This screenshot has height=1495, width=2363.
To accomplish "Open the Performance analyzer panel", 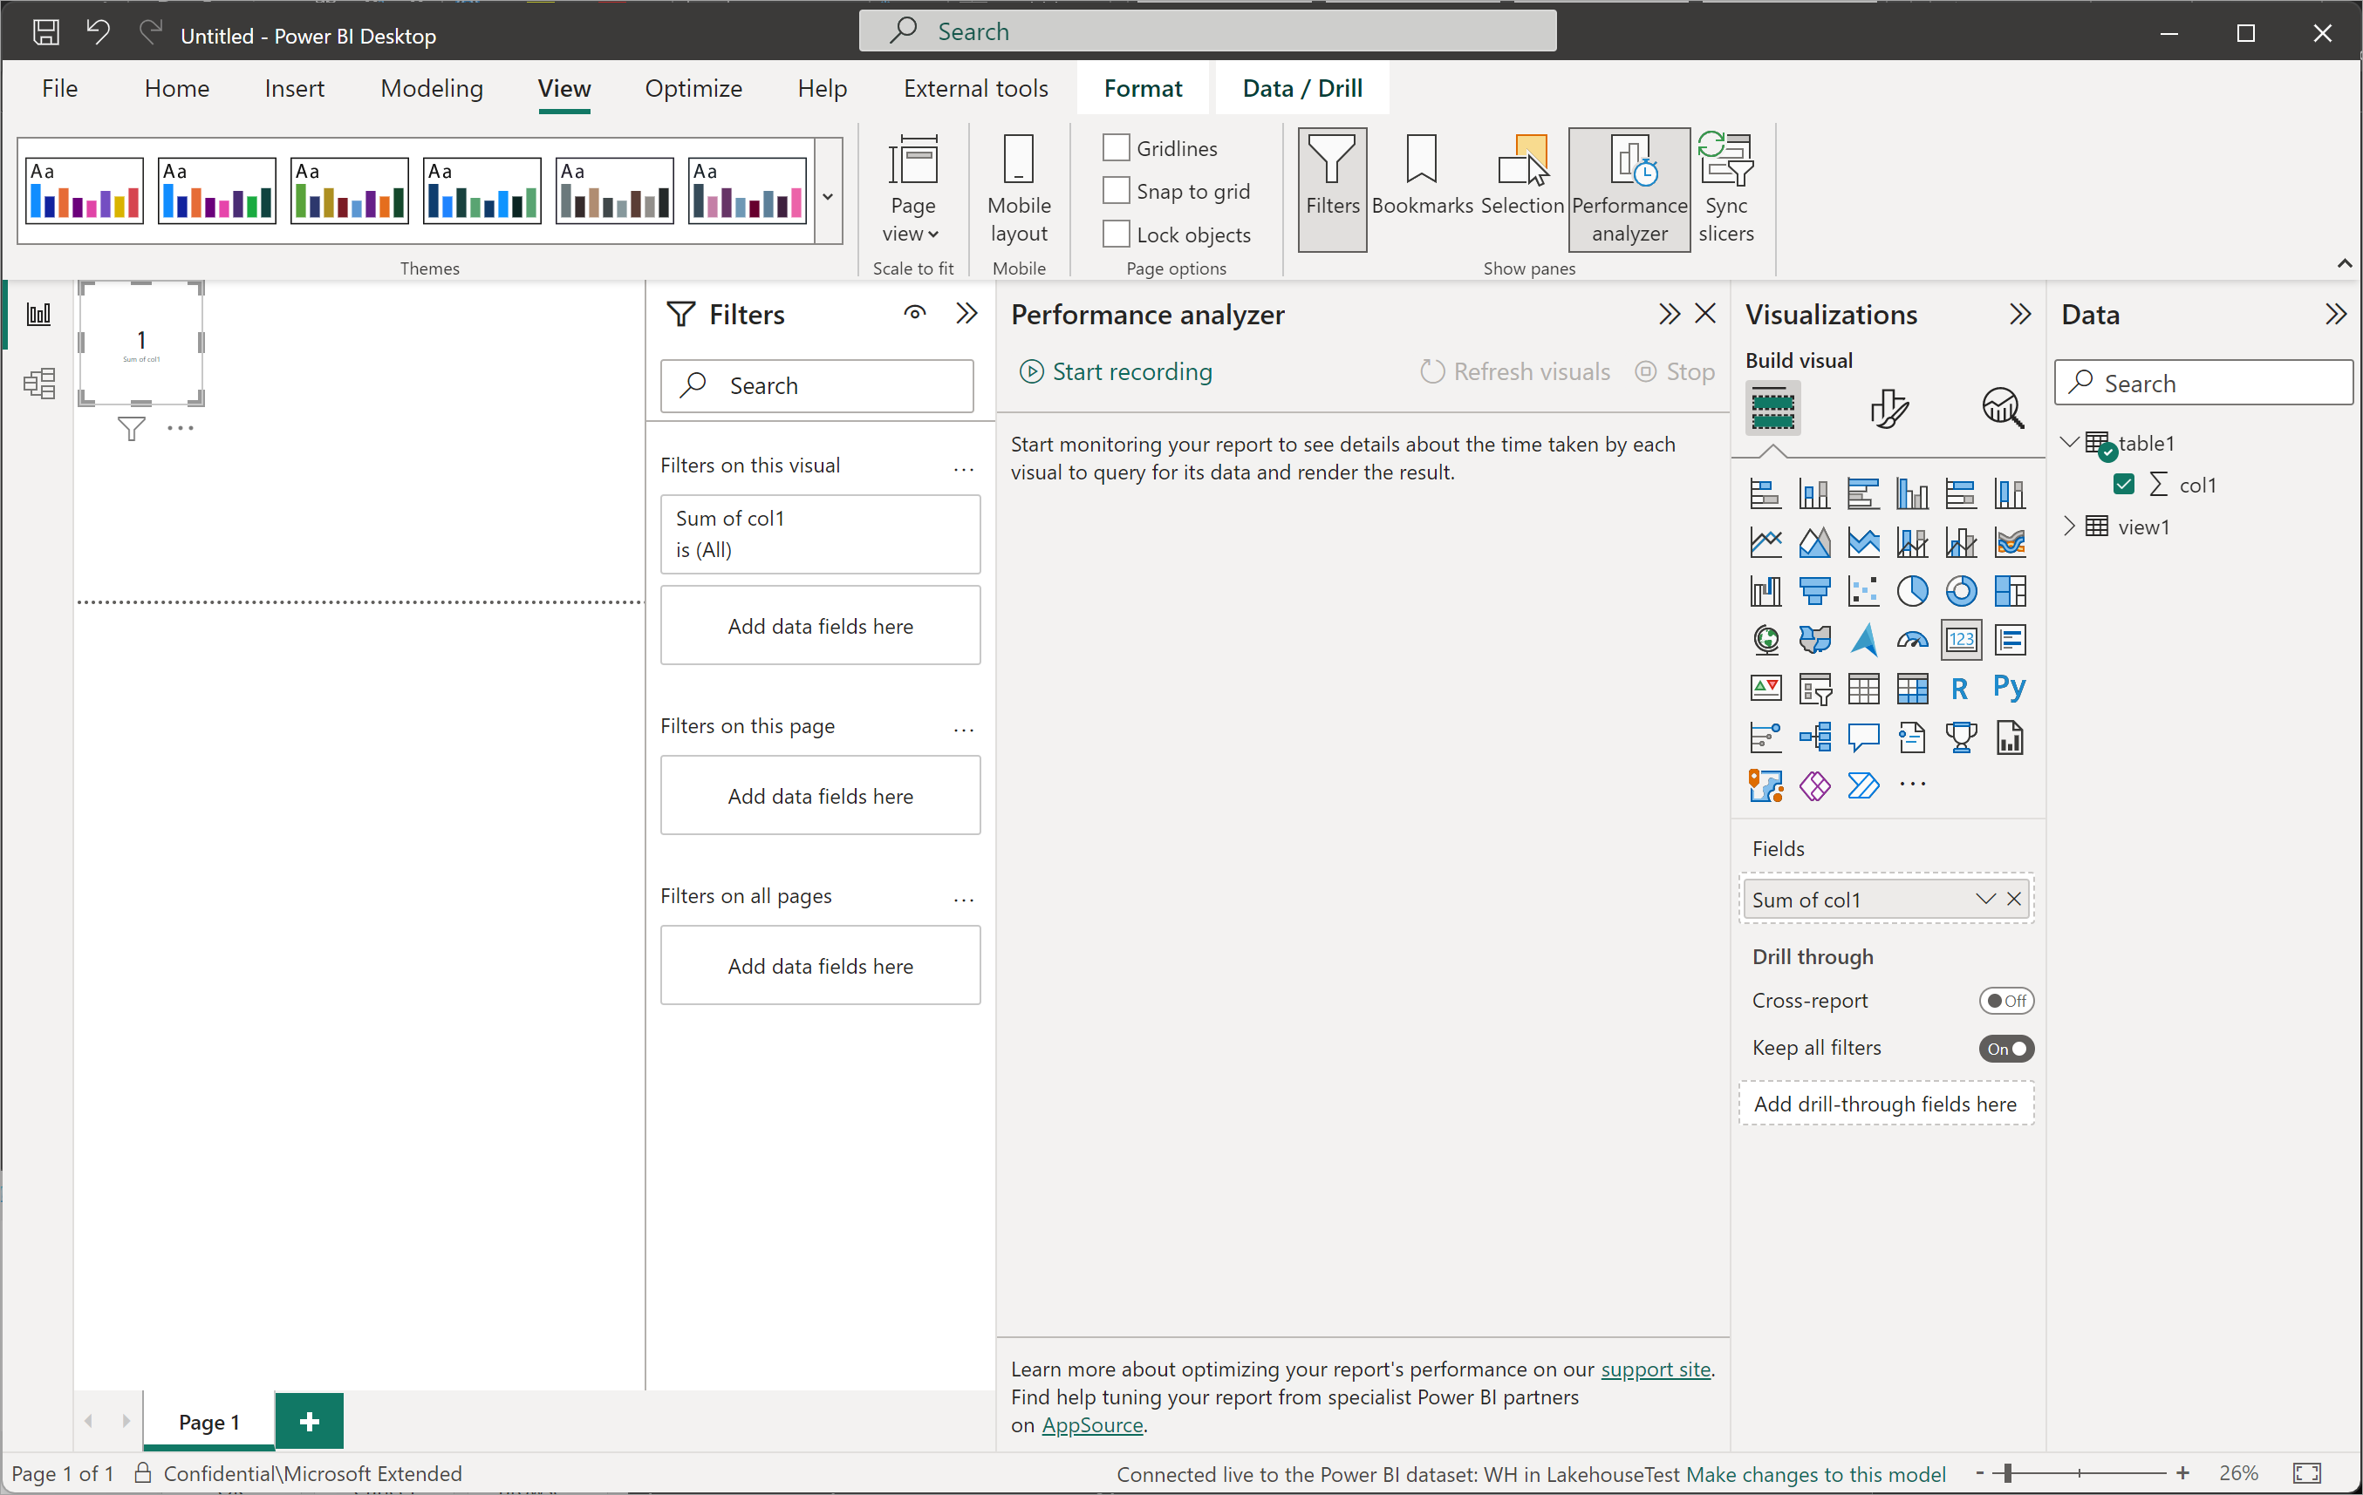I will tap(1628, 186).
